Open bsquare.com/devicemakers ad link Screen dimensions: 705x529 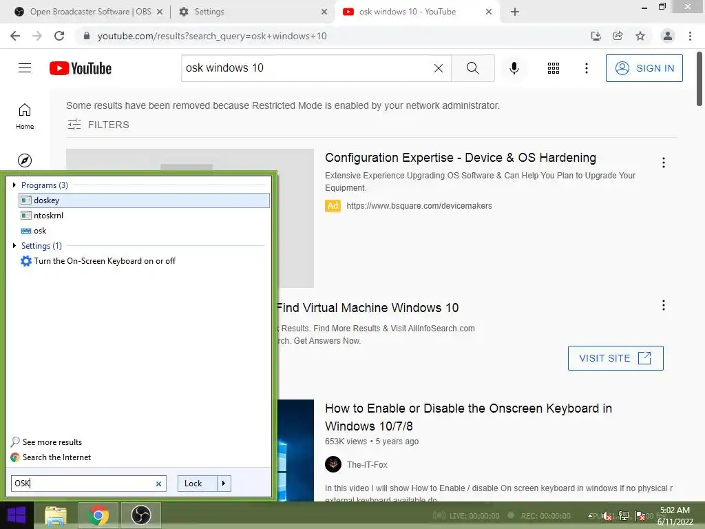(x=419, y=205)
